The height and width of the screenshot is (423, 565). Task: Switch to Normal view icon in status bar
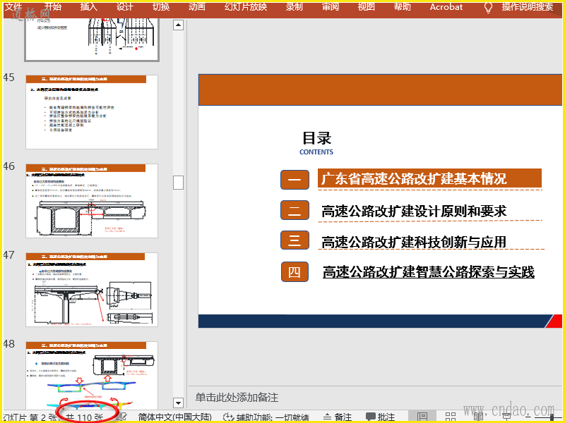(x=422, y=417)
